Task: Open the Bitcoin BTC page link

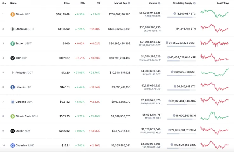Action: [x=23, y=14]
